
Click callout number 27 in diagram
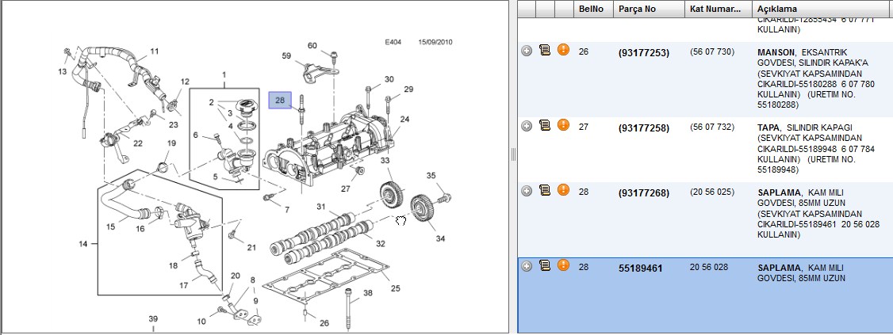point(346,188)
